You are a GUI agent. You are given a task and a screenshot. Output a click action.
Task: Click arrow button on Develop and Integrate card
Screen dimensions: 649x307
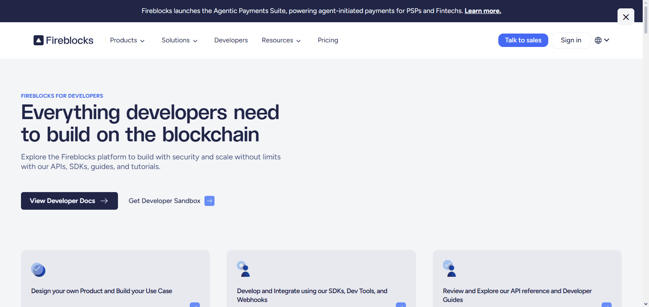401,305
